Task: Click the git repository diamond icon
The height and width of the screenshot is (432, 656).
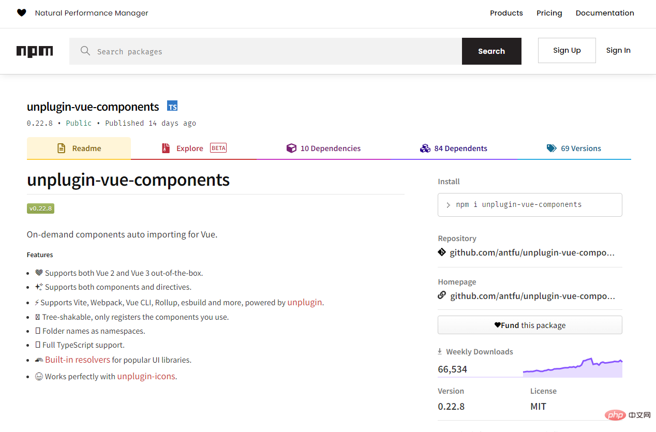Action: (442, 252)
